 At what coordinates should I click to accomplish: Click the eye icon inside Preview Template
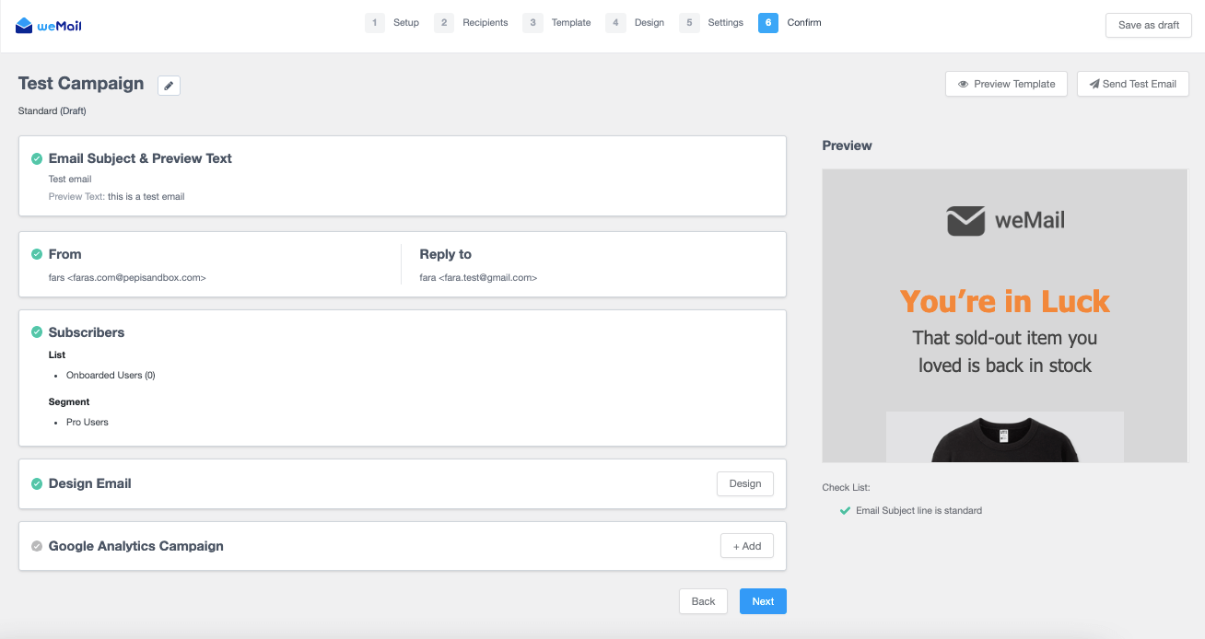965,84
